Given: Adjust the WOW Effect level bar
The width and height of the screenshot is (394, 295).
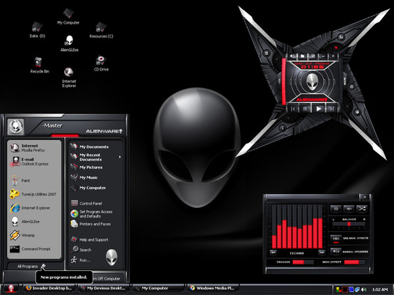Looking at the screenshot, I should (x=355, y=262).
